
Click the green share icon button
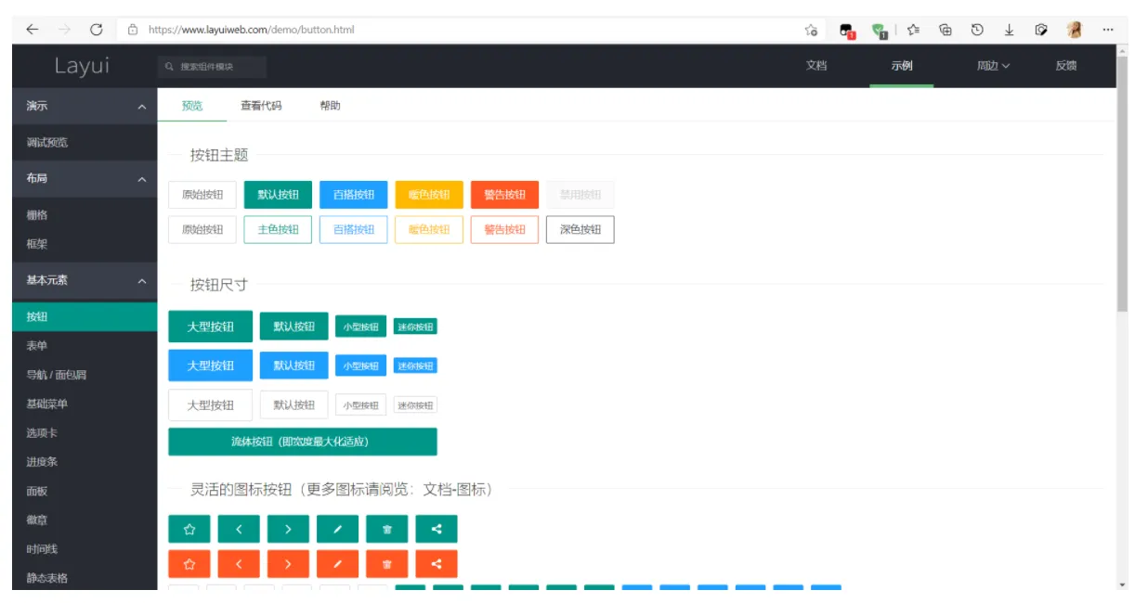coord(437,529)
